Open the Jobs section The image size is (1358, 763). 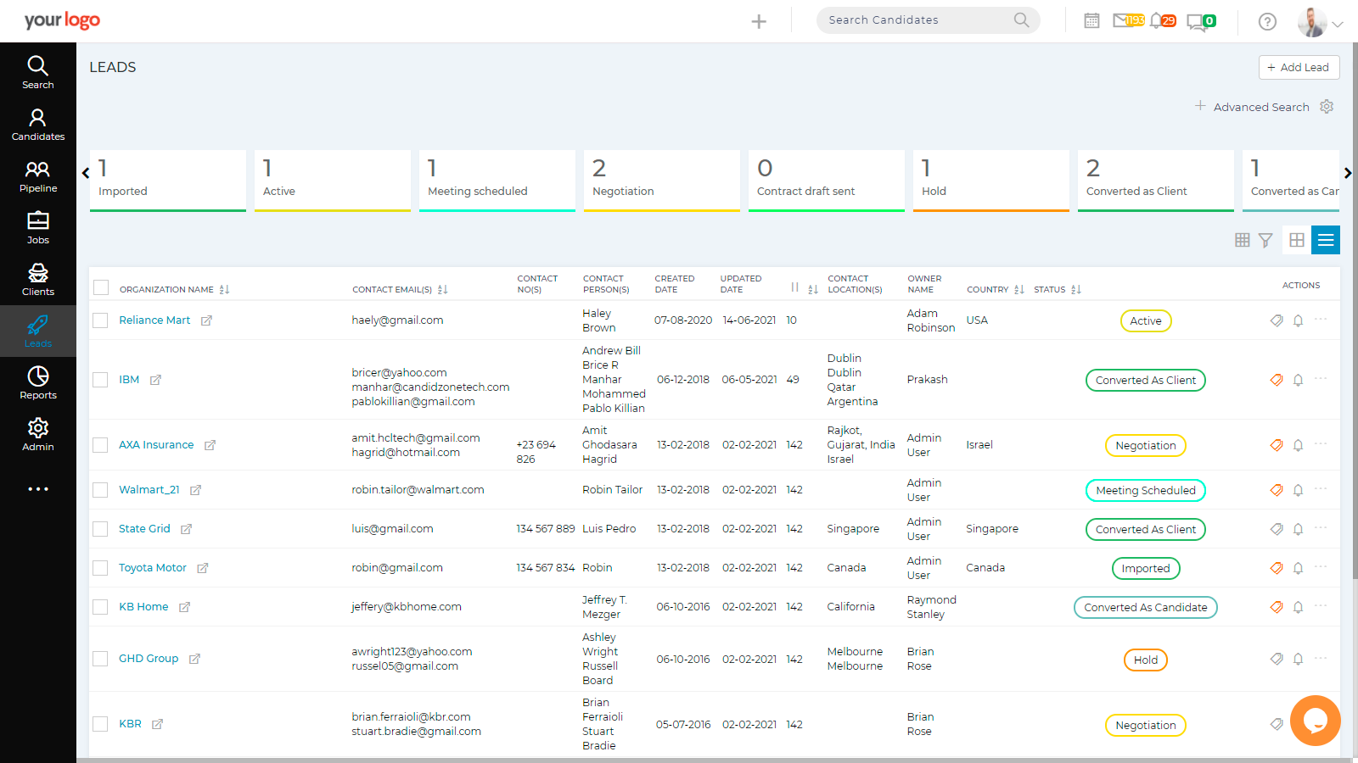click(37, 228)
